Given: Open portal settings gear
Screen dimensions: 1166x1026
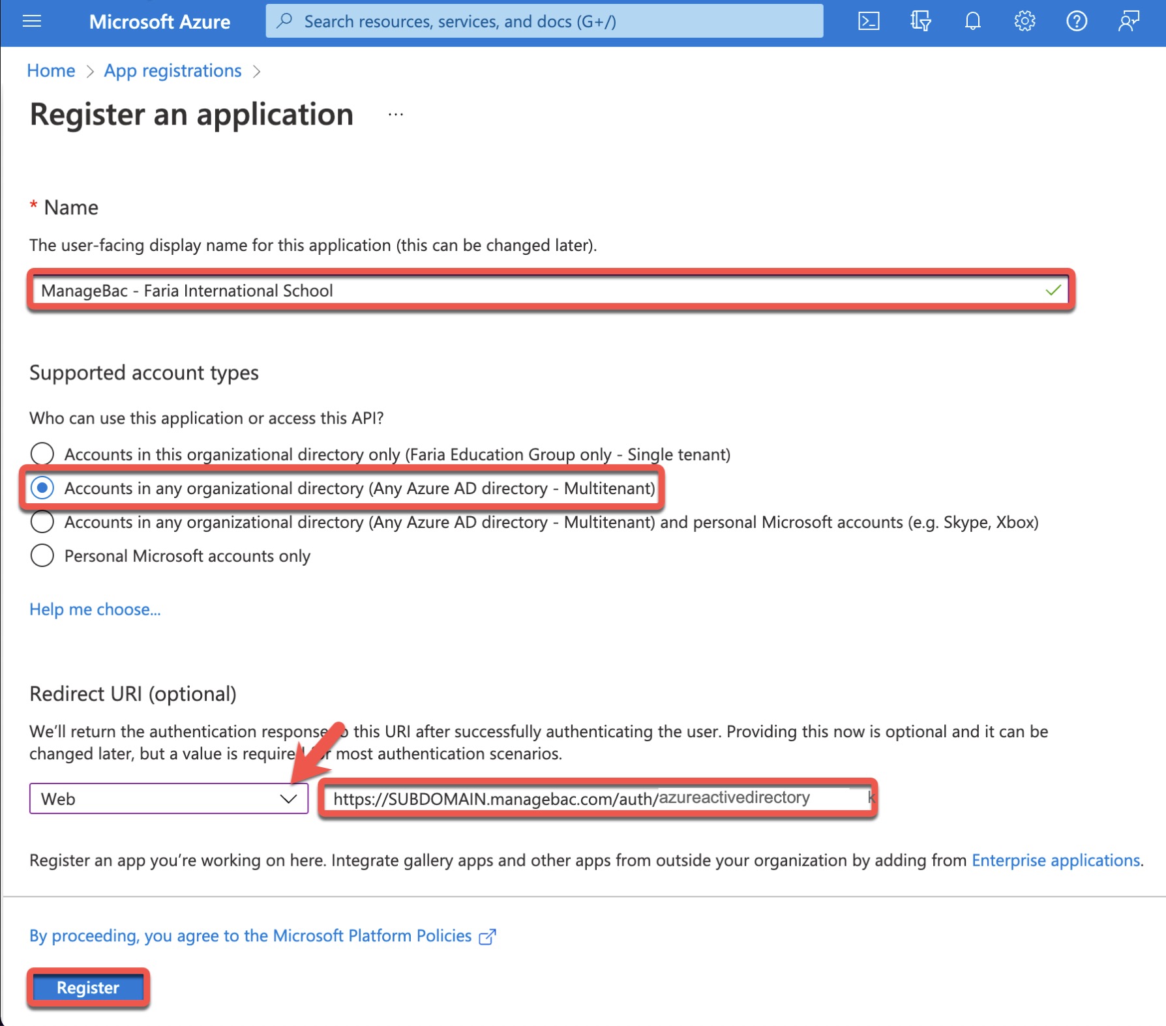Looking at the screenshot, I should [1024, 22].
